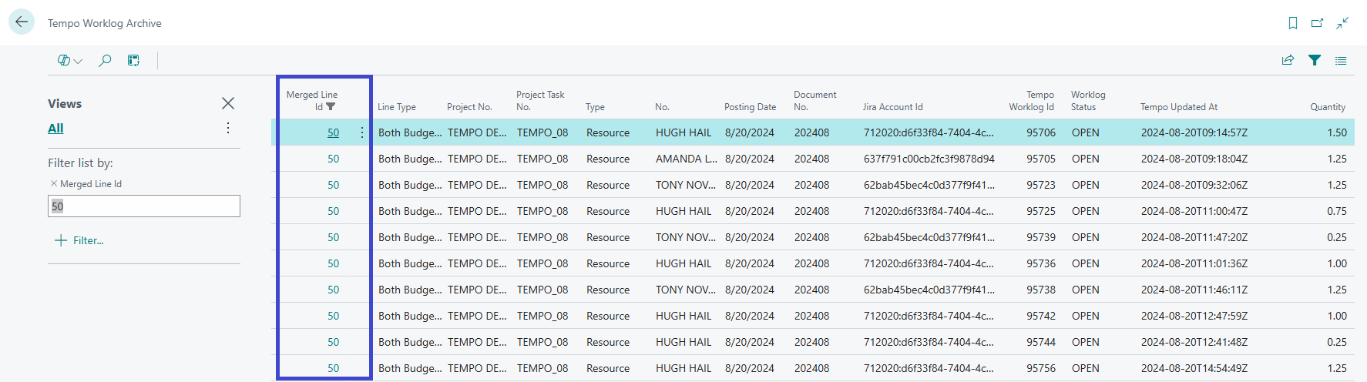This screenshot has height=382, width=1367.
Task: Open Merged Line Id column header menu
Action: click(x=313, y=101)
